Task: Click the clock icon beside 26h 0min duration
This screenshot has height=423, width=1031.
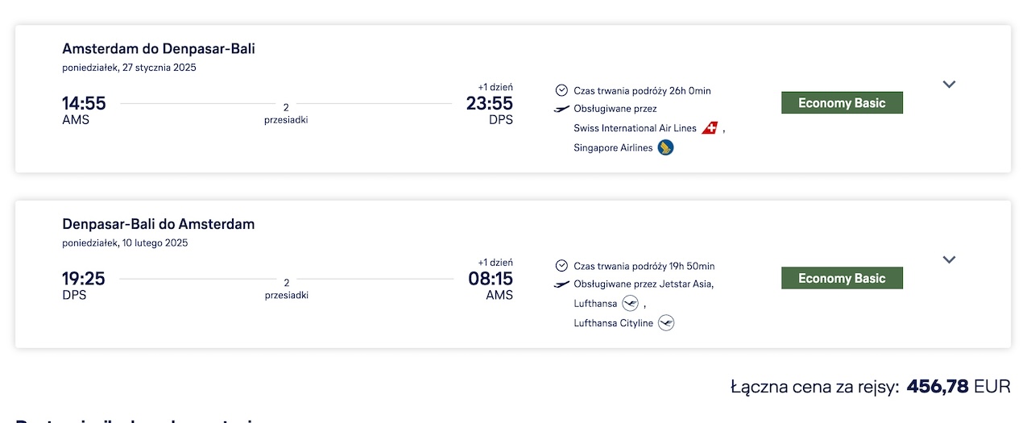Action: point(561,90)
